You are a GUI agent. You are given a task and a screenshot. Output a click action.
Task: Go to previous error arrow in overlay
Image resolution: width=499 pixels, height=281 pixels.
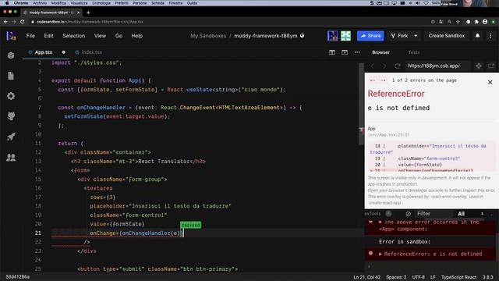click(373, 80)
